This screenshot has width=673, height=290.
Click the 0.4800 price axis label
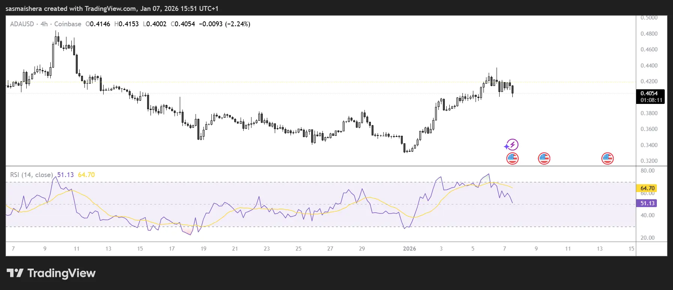pos(649,34)
